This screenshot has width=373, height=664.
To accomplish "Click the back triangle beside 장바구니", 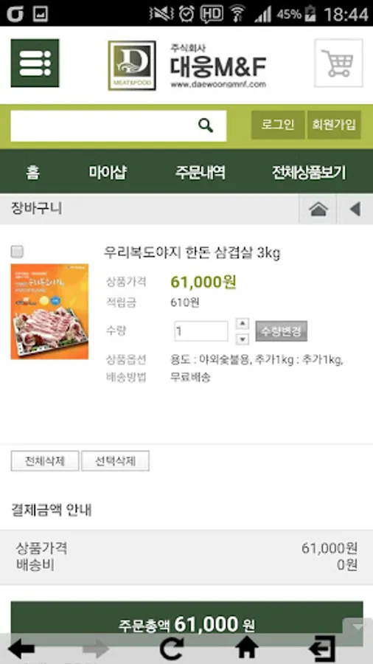I will tap(355, 209).
